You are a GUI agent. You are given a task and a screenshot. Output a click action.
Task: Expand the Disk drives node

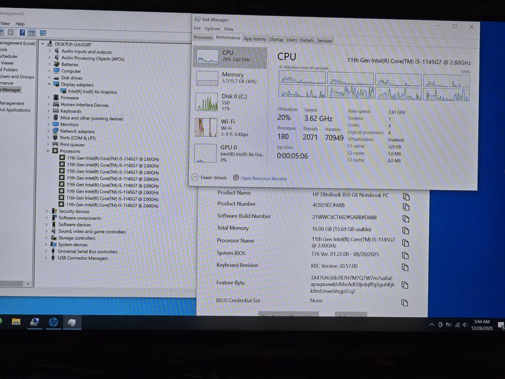(49, 77)
